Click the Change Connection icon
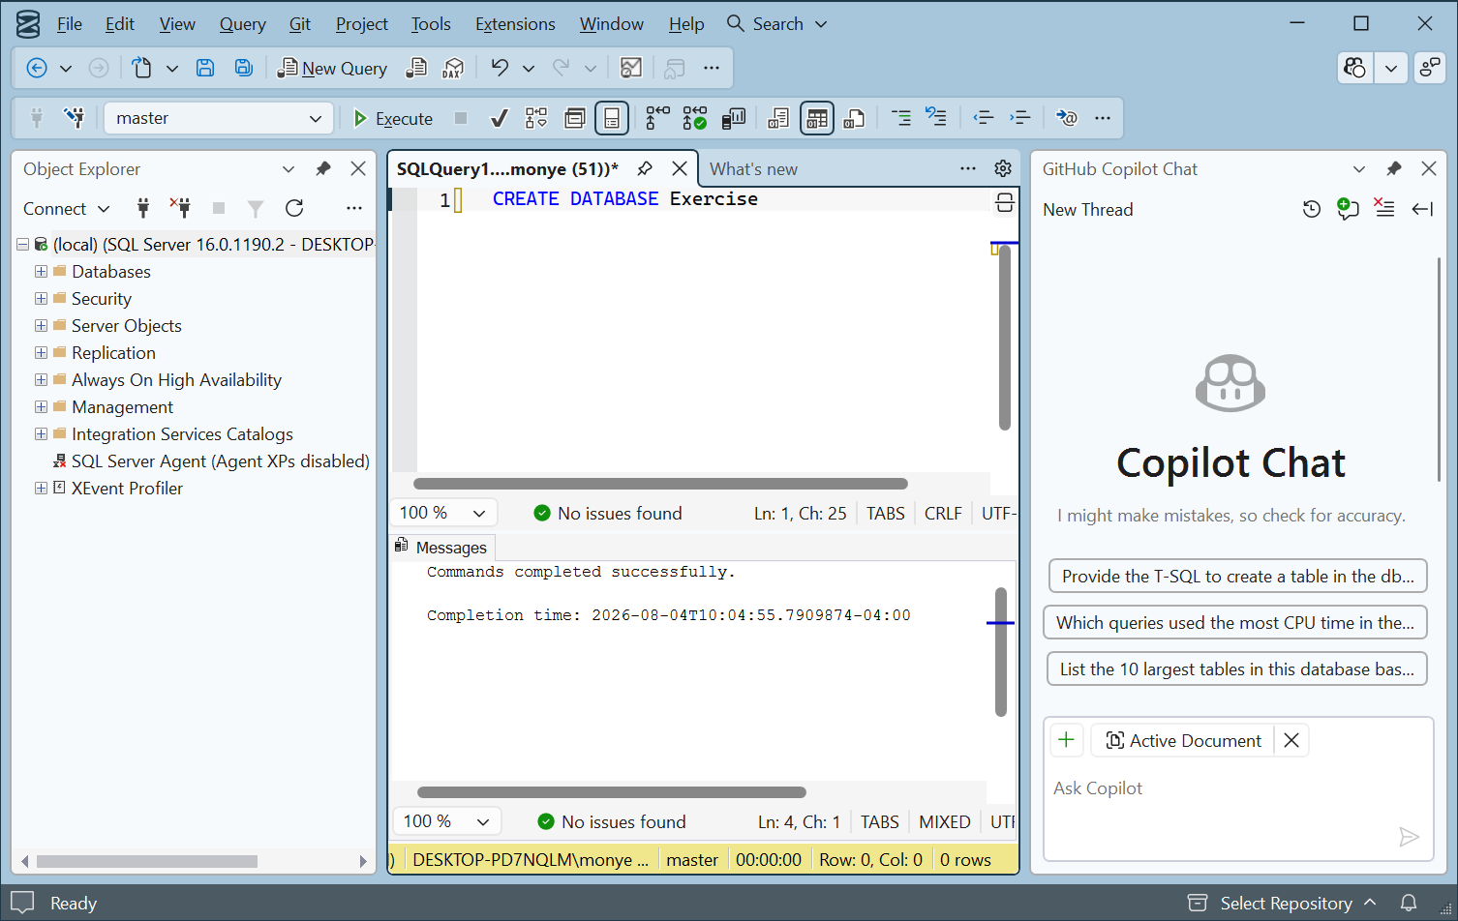Screen dimensions: 1458x921 coord(74,118)
